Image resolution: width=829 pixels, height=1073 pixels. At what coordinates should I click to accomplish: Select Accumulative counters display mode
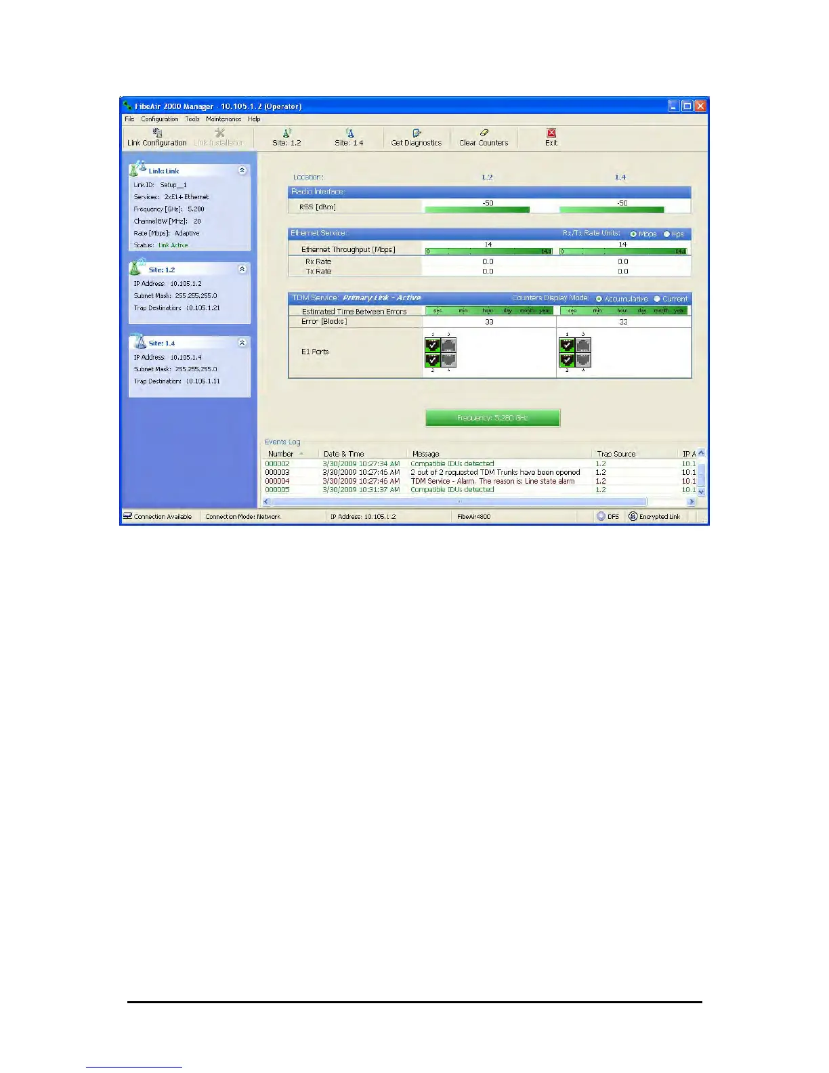[599, 299]
